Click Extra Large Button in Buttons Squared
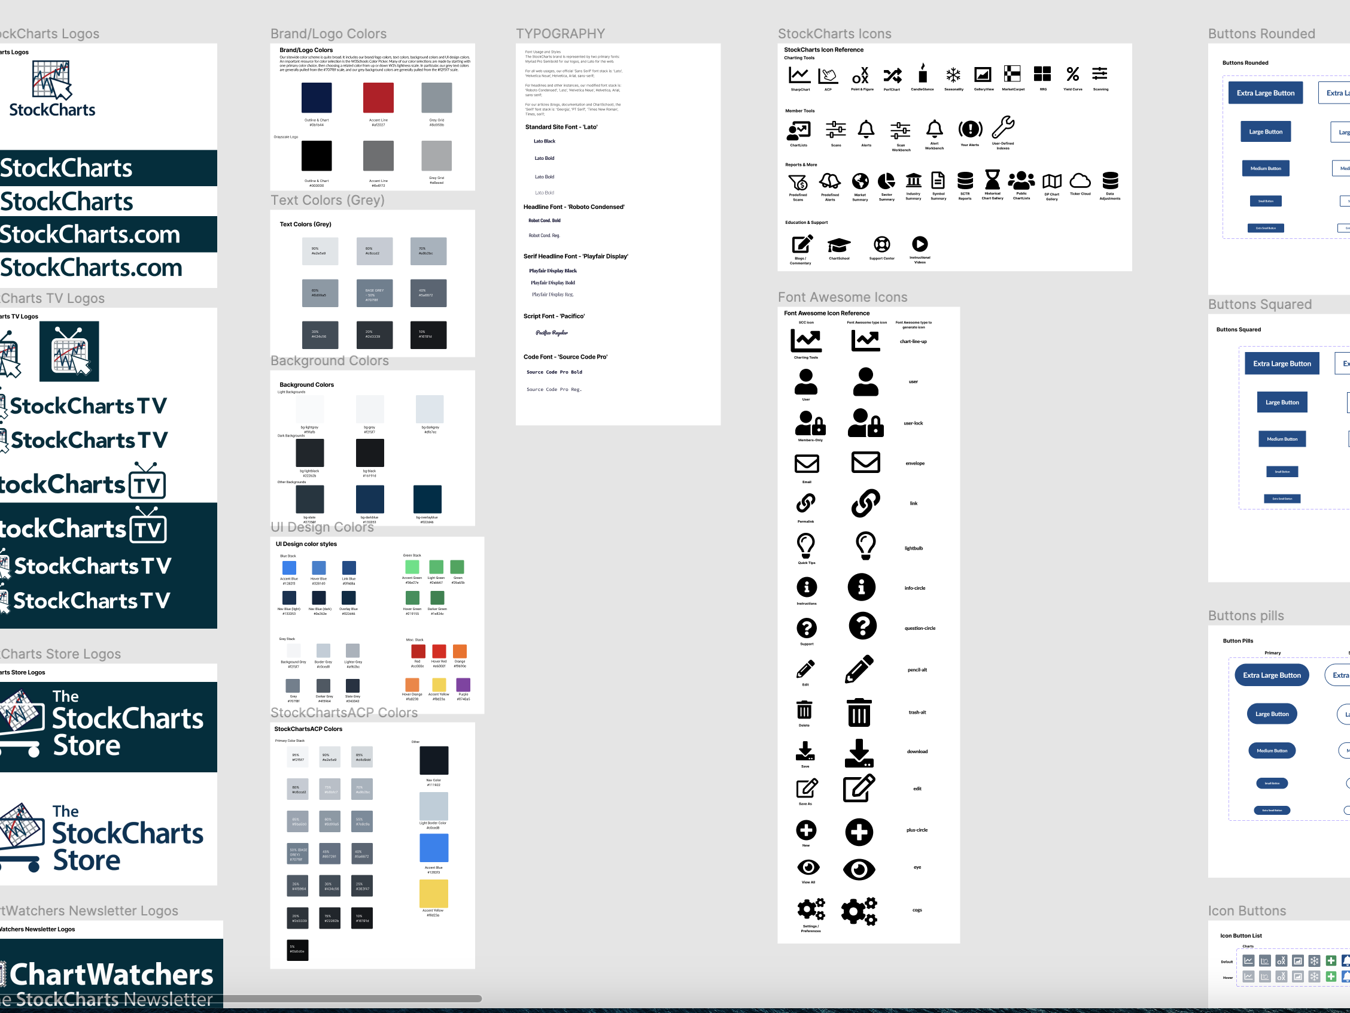 click(x=1282, y=364)
